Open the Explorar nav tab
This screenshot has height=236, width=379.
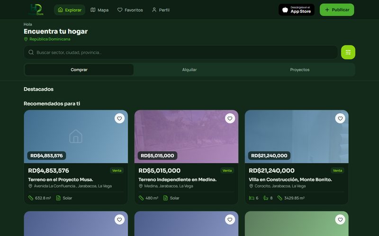(x=70, y=10)
